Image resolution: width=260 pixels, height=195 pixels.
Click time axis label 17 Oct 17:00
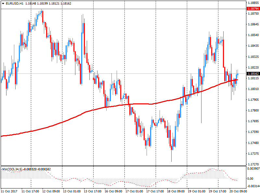[x=155, y=191]
